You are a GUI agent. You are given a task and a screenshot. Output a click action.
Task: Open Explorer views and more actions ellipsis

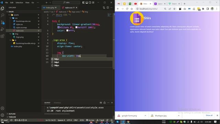(38, 8)
